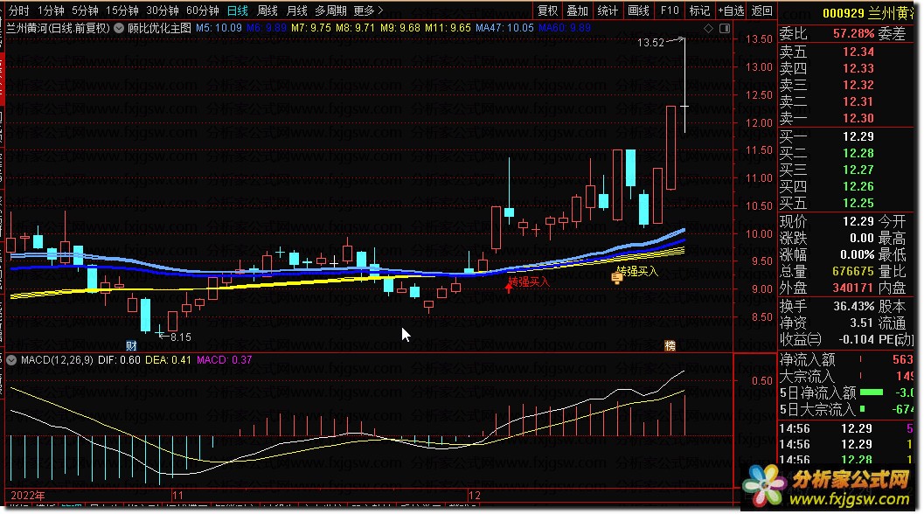Click the 总量 676675 value
924x514 pixels.
pyautogui.click(x=852, y=271)
